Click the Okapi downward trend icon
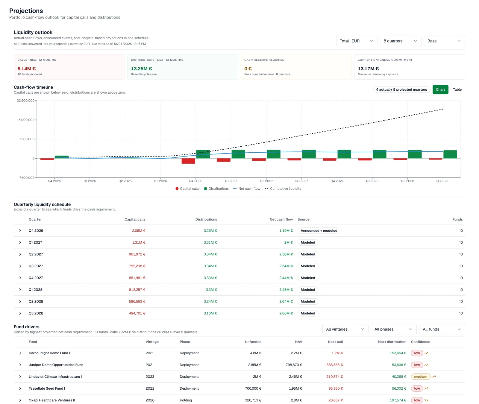This screenshot has width=479, height=404. (x=426, y=400)
